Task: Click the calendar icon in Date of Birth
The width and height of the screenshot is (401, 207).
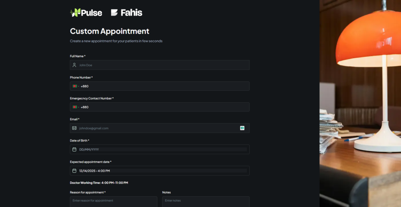Action: tap(74, 149)
